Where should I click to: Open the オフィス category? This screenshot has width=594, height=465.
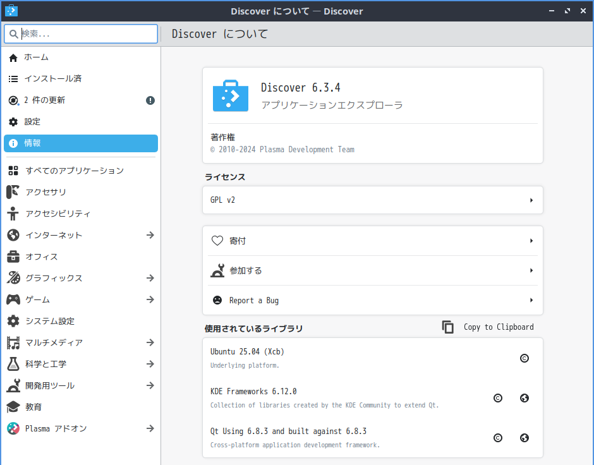point(81,257)
